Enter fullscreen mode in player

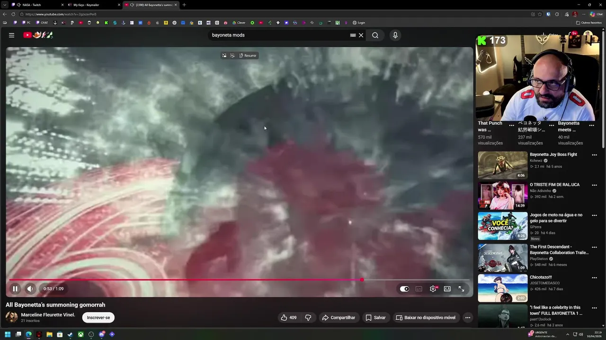tap(461, 289)
